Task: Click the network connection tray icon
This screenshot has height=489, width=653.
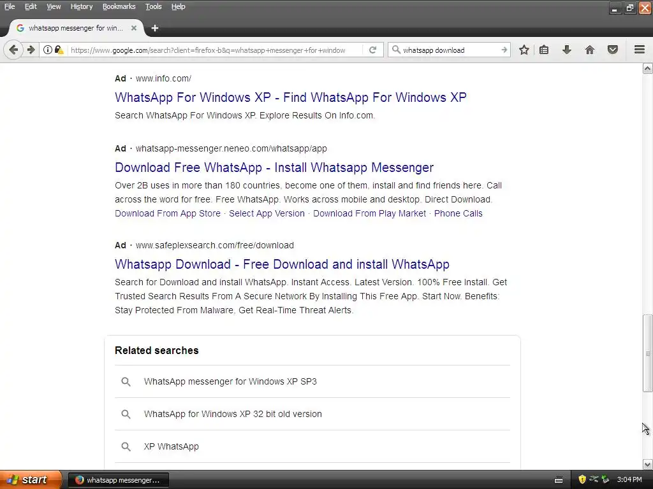Action: point(594,479)
